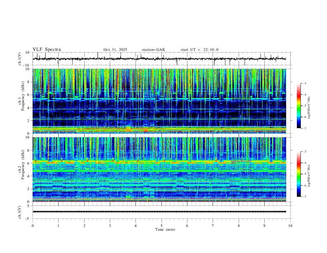Click time axis tick label "9"

(264, 226)
